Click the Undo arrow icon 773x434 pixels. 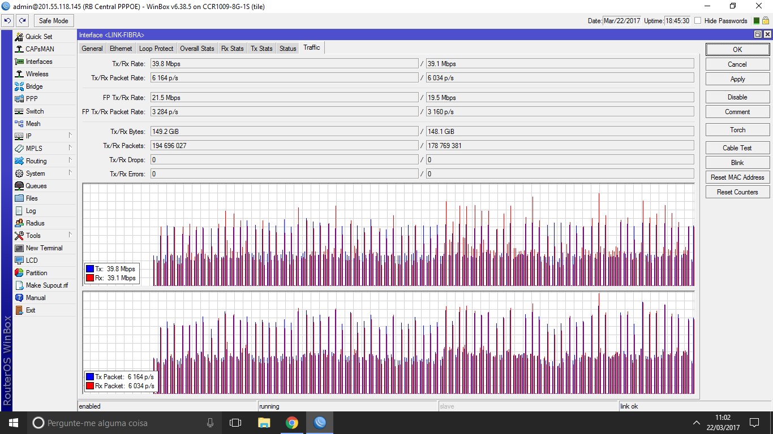click(x=8, y=21)
